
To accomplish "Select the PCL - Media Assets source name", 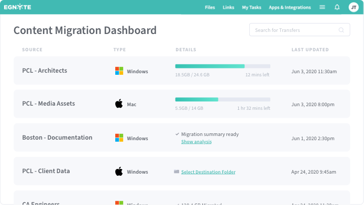I will click(x=49, y=104).
